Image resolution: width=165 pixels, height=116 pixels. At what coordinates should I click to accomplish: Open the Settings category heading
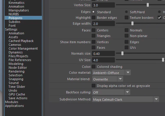coord(11,29)
